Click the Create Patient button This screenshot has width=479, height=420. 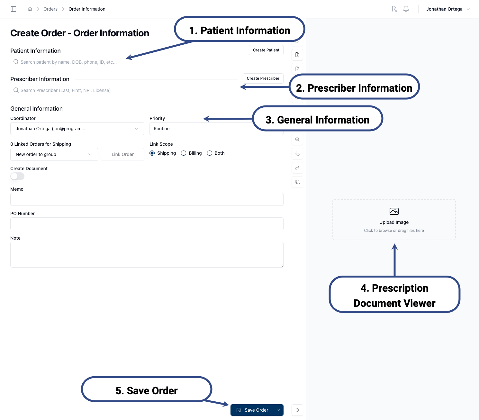266,50
